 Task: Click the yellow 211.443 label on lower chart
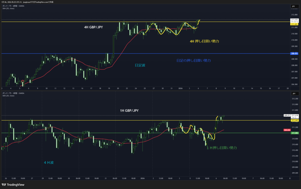294,121
